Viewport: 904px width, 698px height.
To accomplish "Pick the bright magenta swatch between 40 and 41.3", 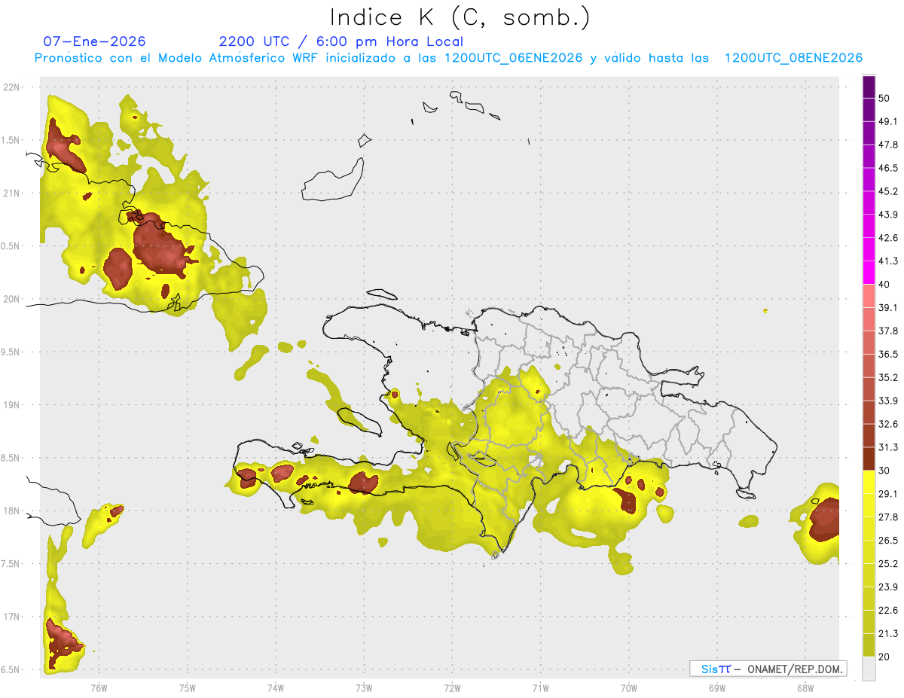I will coord(869,273).
